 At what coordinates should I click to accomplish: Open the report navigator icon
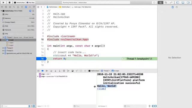(x=34, y=7)
